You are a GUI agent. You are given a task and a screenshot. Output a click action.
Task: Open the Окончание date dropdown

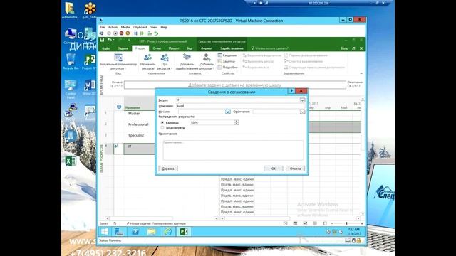pyautogui.click(x=302, y=112)
